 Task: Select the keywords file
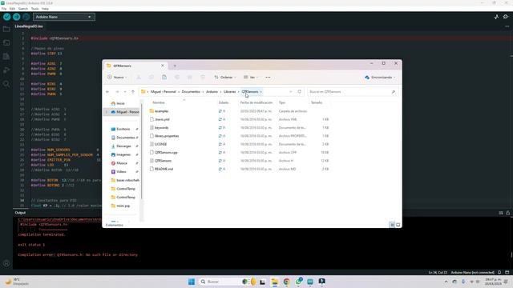tap(161, 128)
